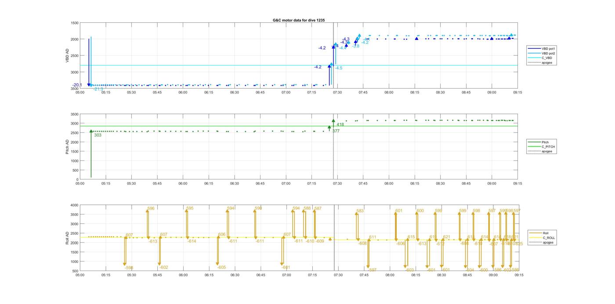Click the '590' annotation in Roll plot
Viewport: 615px width, 304px height.
(258, 208)
